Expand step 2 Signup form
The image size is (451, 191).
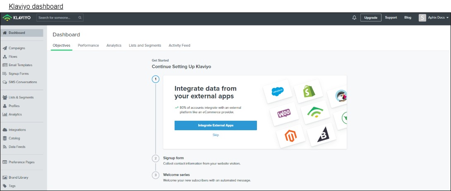(x=173, y=158)
